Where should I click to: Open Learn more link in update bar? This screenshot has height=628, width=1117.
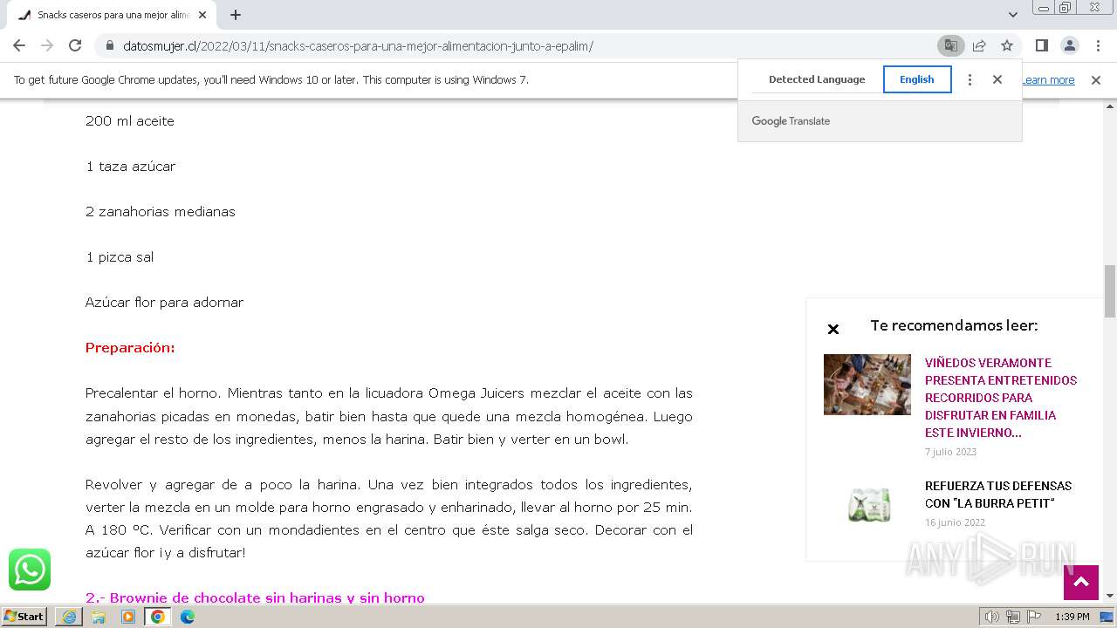[x=1048, y=80]
